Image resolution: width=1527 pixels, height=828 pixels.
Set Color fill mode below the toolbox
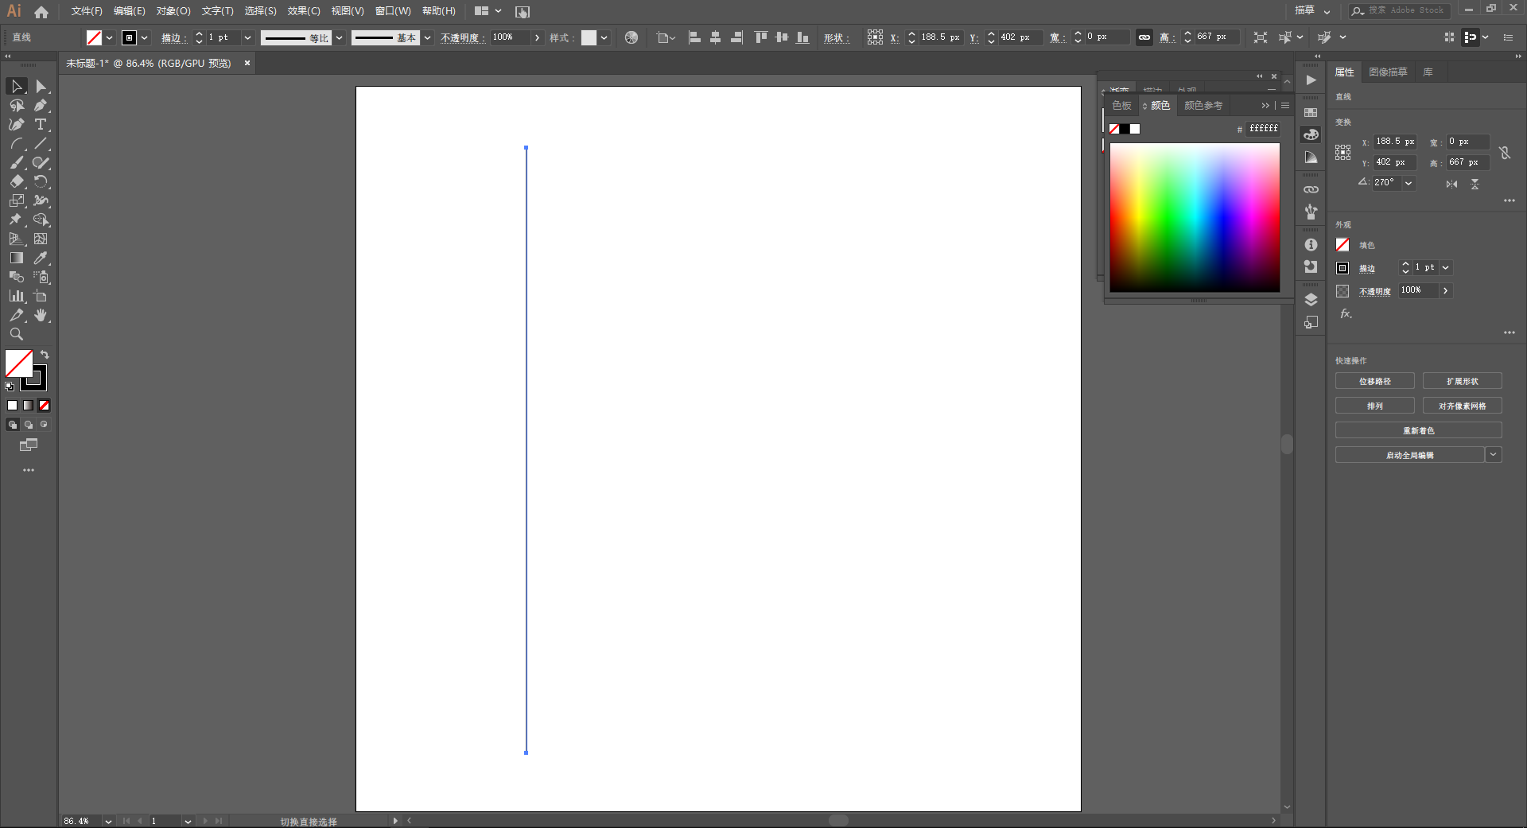(x=12, y=406)
